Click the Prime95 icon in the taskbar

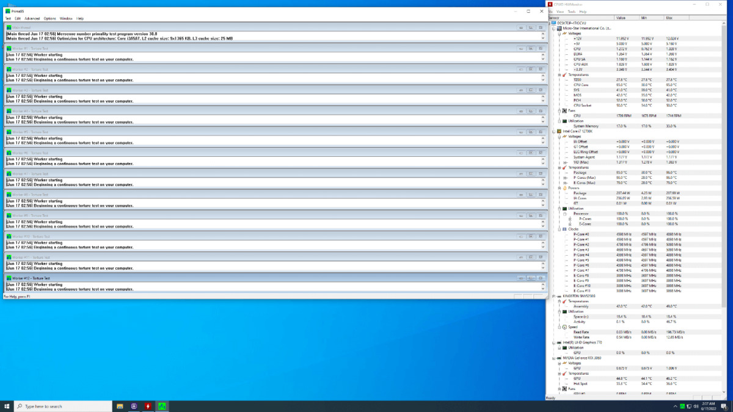(162, 406)
